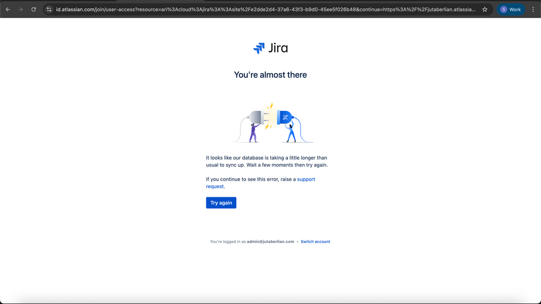
Task: Click the Try again button
Action: (221, 203)
